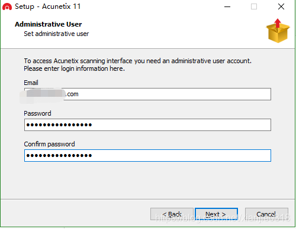Click the Acunetix logo icon in title bar

pyautogui.click(x=7, y=6)
